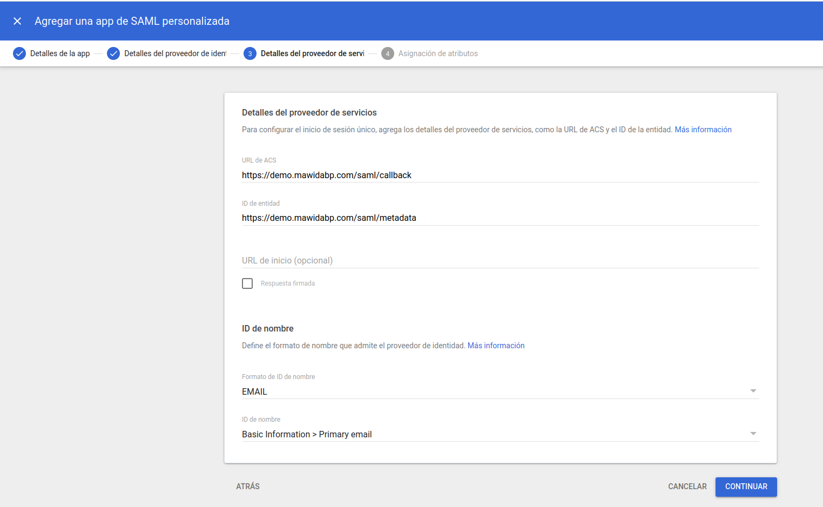823x507 pixels.
Task: Go to Detalles del proveedor de identidad step
Action: 176,53
